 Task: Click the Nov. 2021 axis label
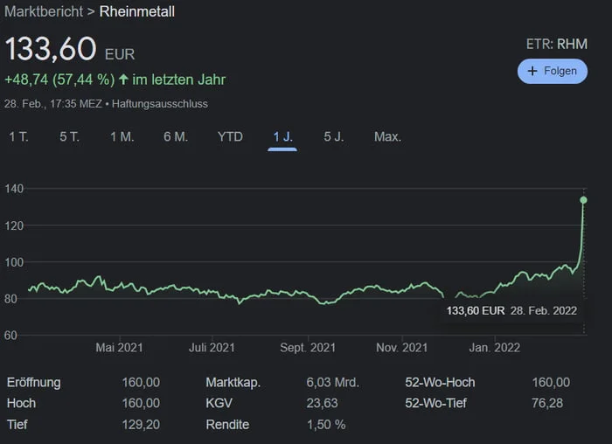coord(401,348)
